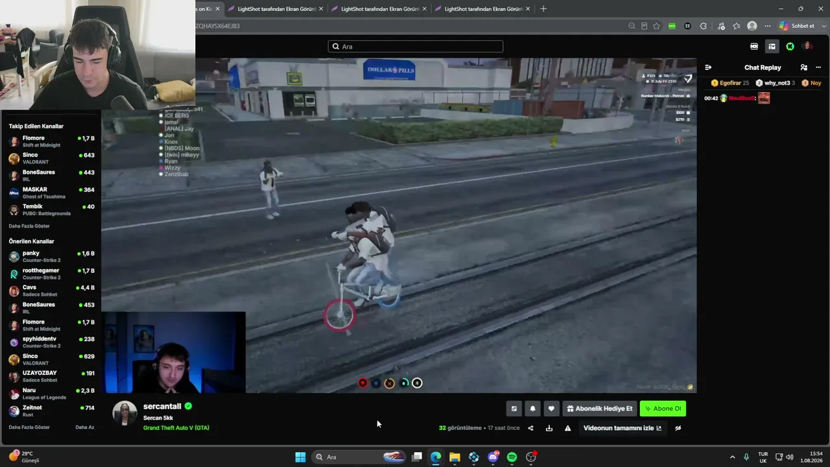830x467 pixels.
Task: Open rootthegamer channel in recommended list
Action: 52,274
